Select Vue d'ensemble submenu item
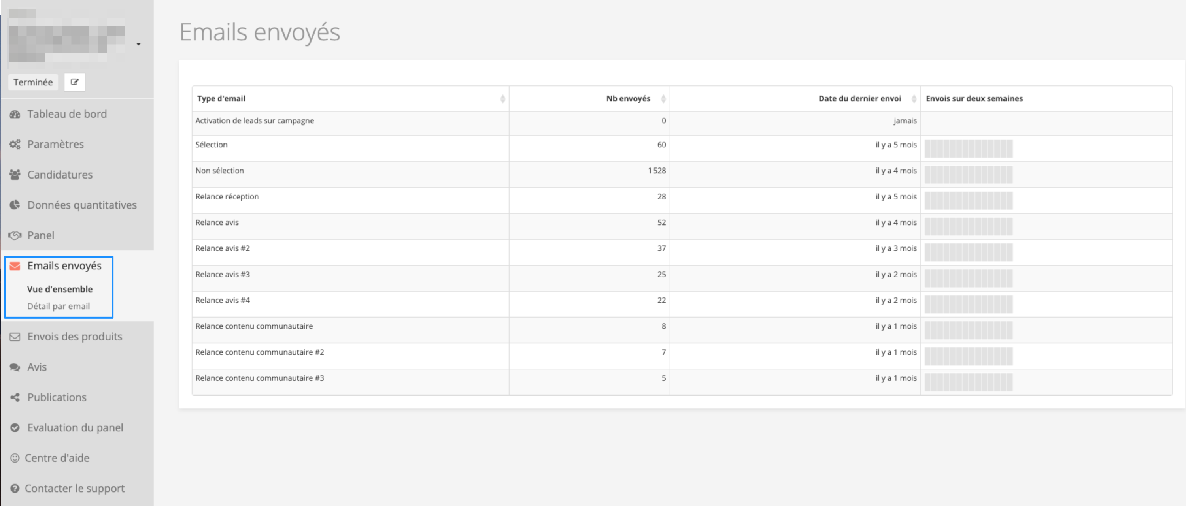This screenshot has height=506, width=1186. click(59, 289)
